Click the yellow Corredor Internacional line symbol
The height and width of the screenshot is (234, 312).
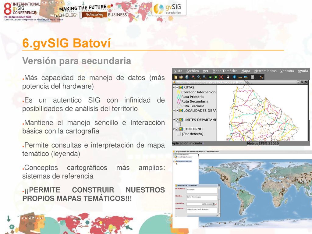click(x=179, y=92)
